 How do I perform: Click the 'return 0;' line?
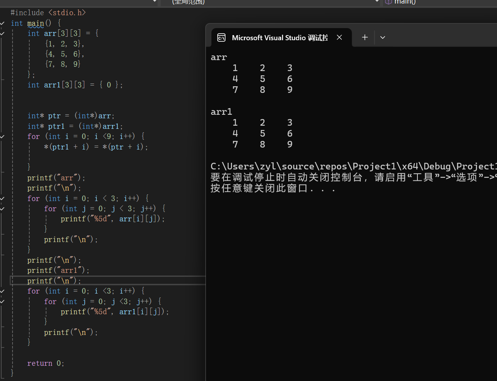pyautogui.click(x=46, y=363)
